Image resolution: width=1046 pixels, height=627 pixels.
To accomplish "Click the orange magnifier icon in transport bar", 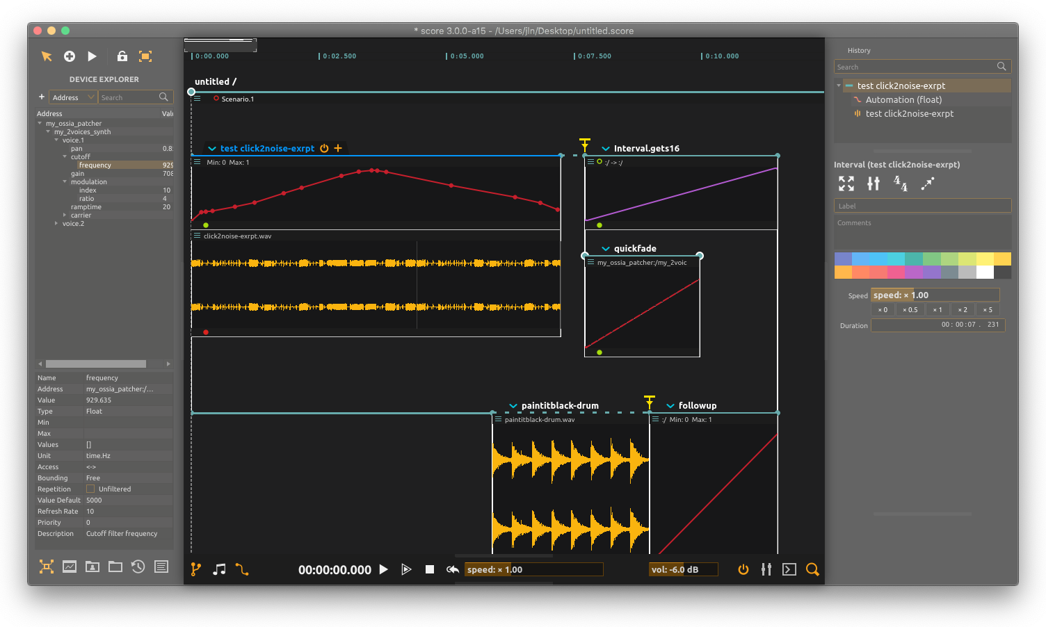I will pos(812,569).
